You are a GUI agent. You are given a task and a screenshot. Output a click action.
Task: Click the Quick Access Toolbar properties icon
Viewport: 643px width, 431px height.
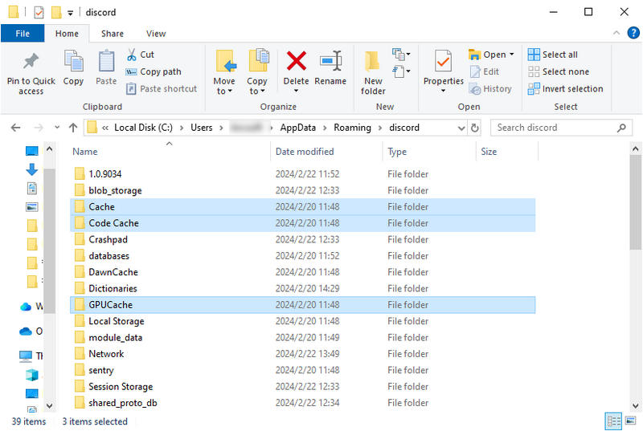pos(39,12)
